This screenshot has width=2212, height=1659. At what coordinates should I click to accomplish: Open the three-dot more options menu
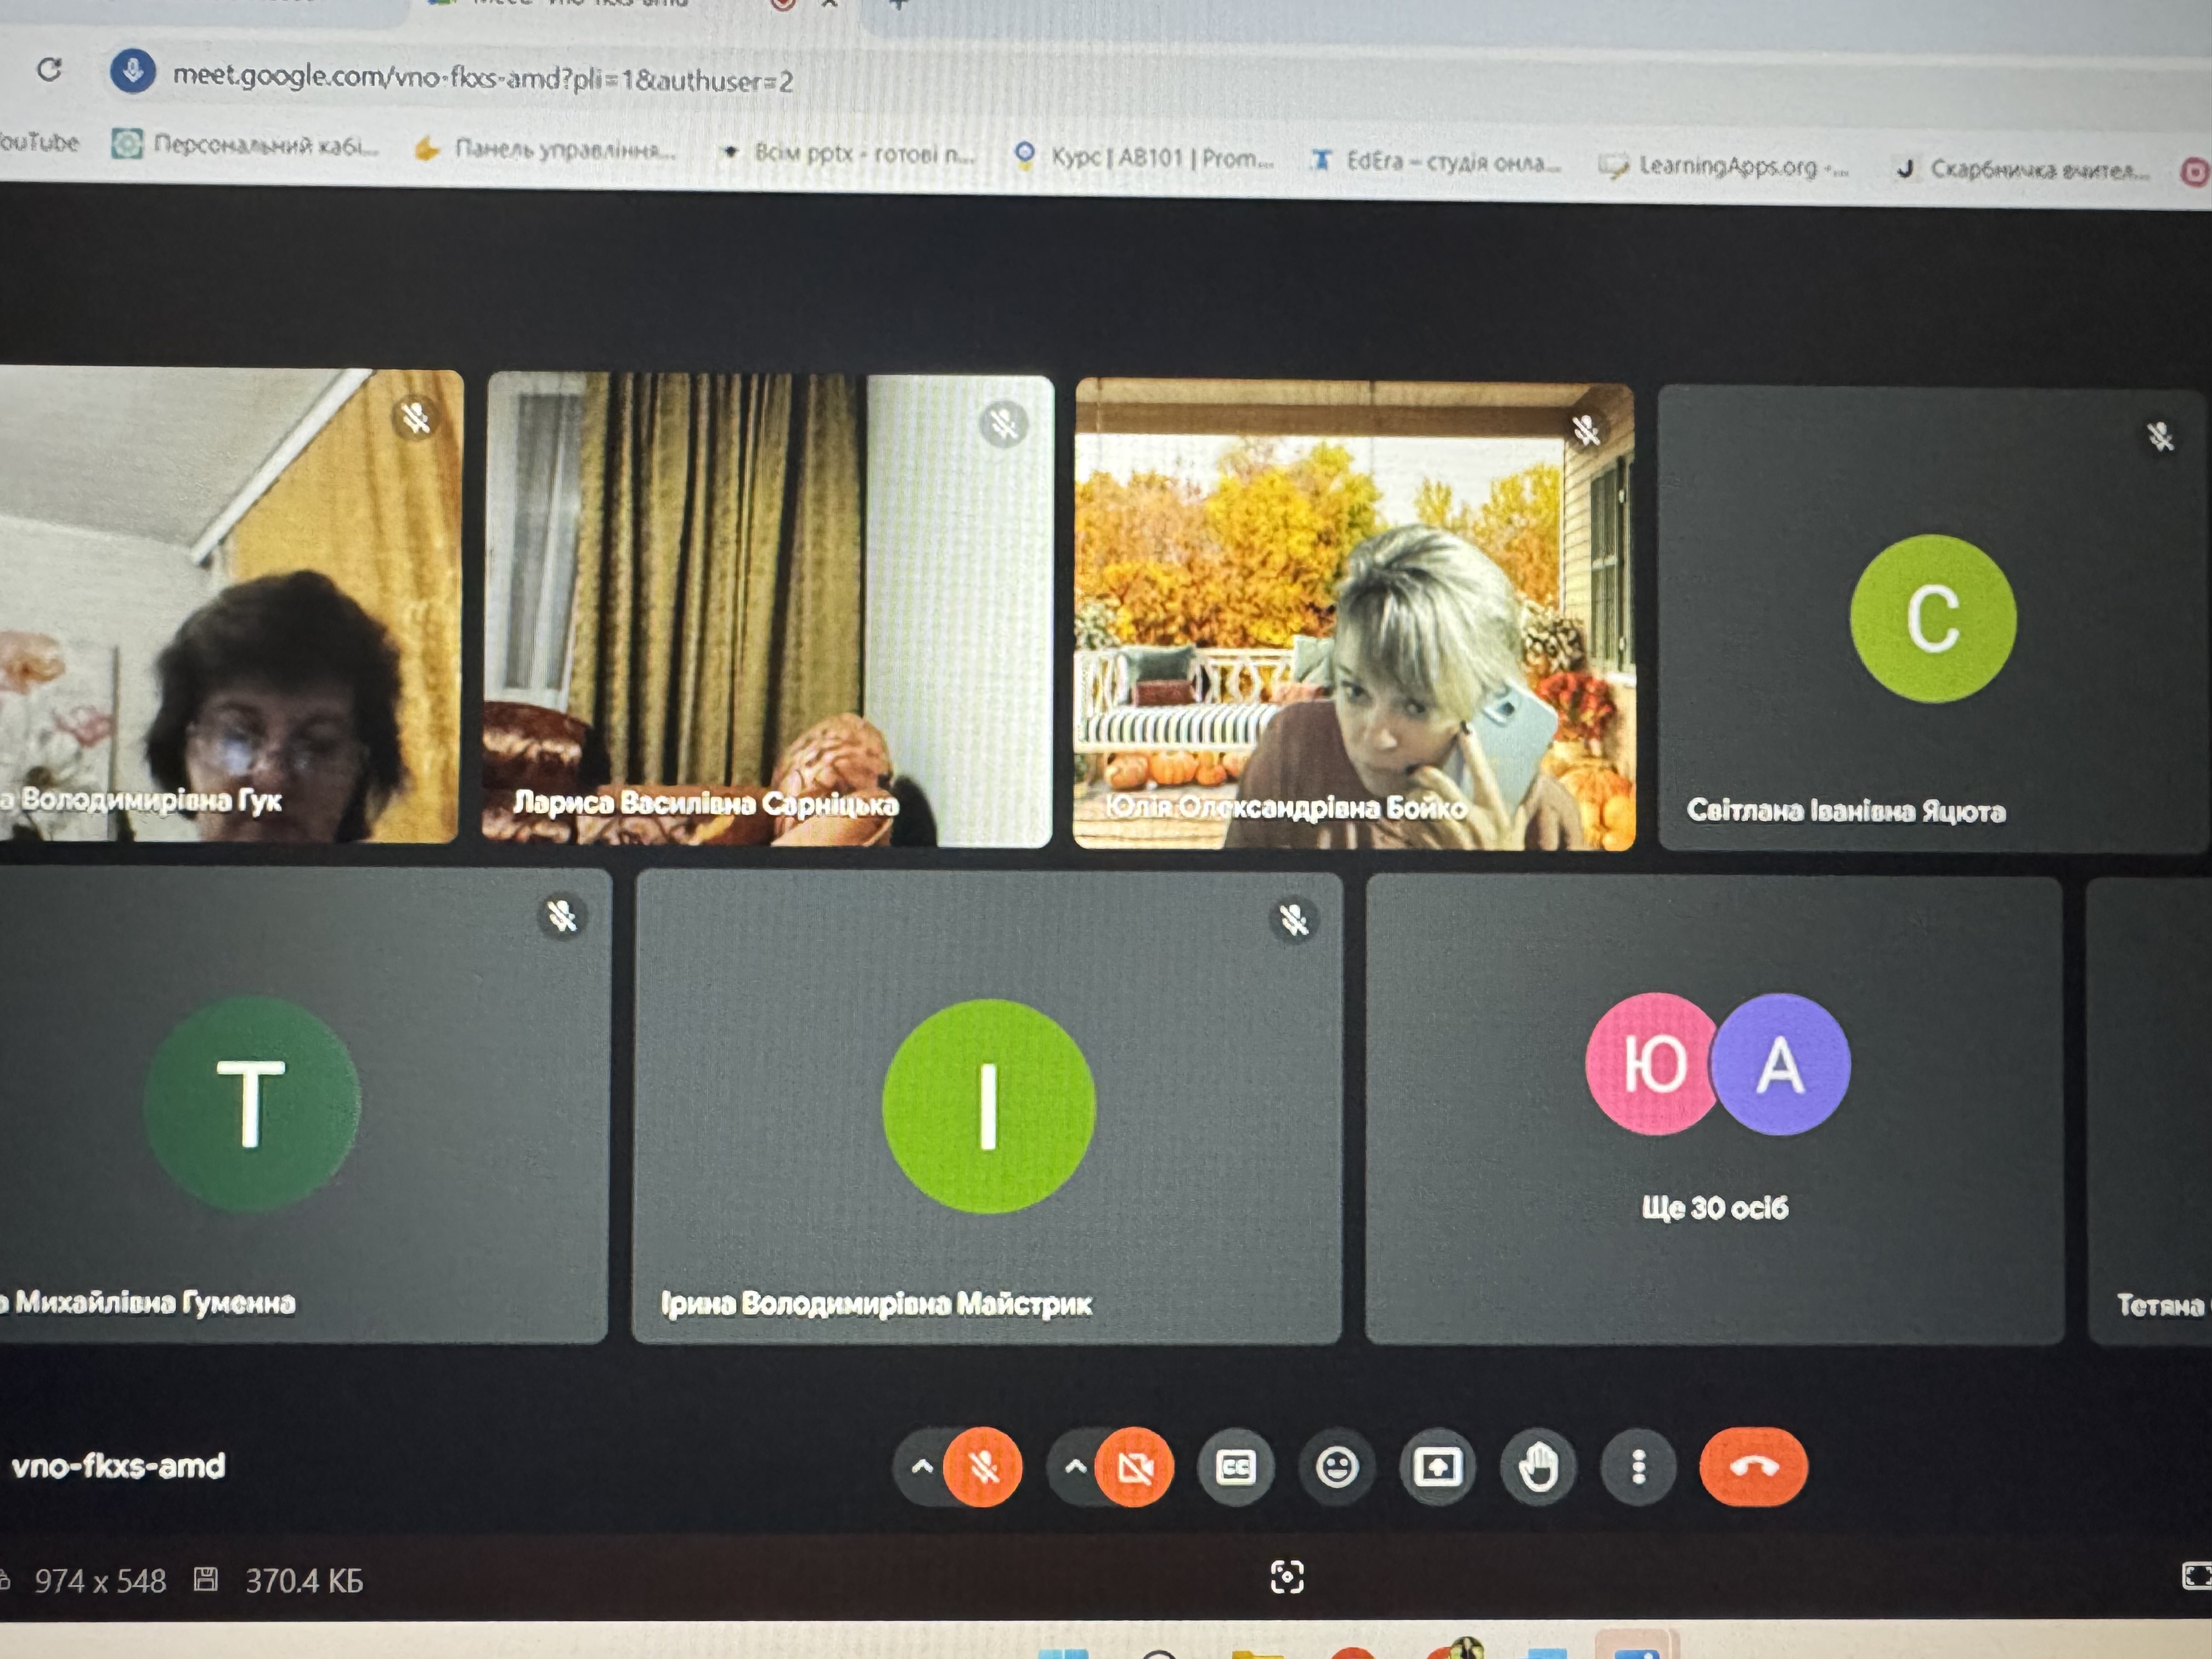[1638, 1468]
